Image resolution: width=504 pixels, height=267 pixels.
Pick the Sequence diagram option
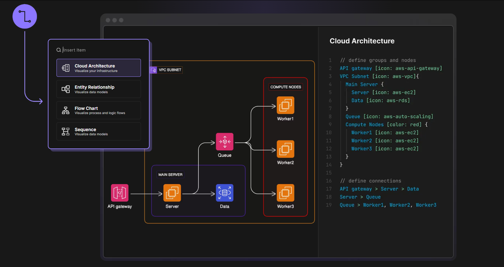point(99,131)
